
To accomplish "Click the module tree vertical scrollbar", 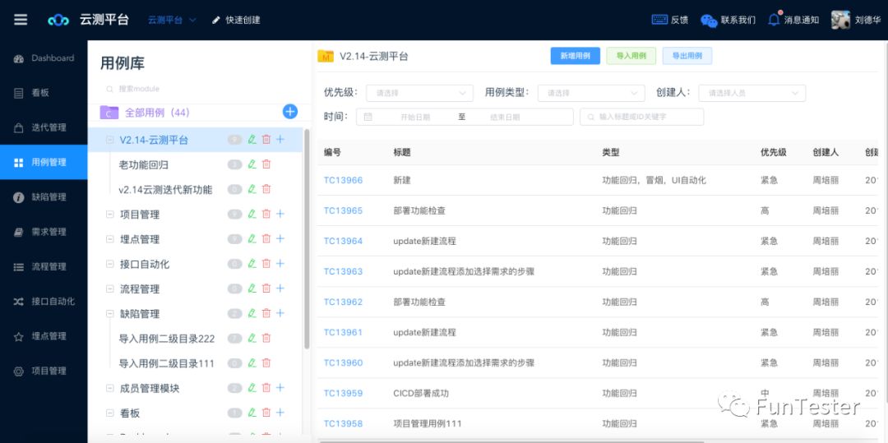I will 307,238.
